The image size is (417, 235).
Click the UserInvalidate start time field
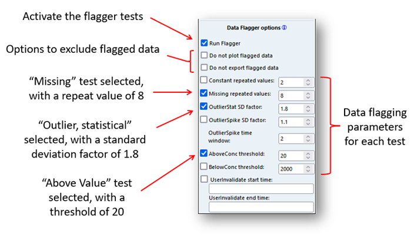point(261,189)
